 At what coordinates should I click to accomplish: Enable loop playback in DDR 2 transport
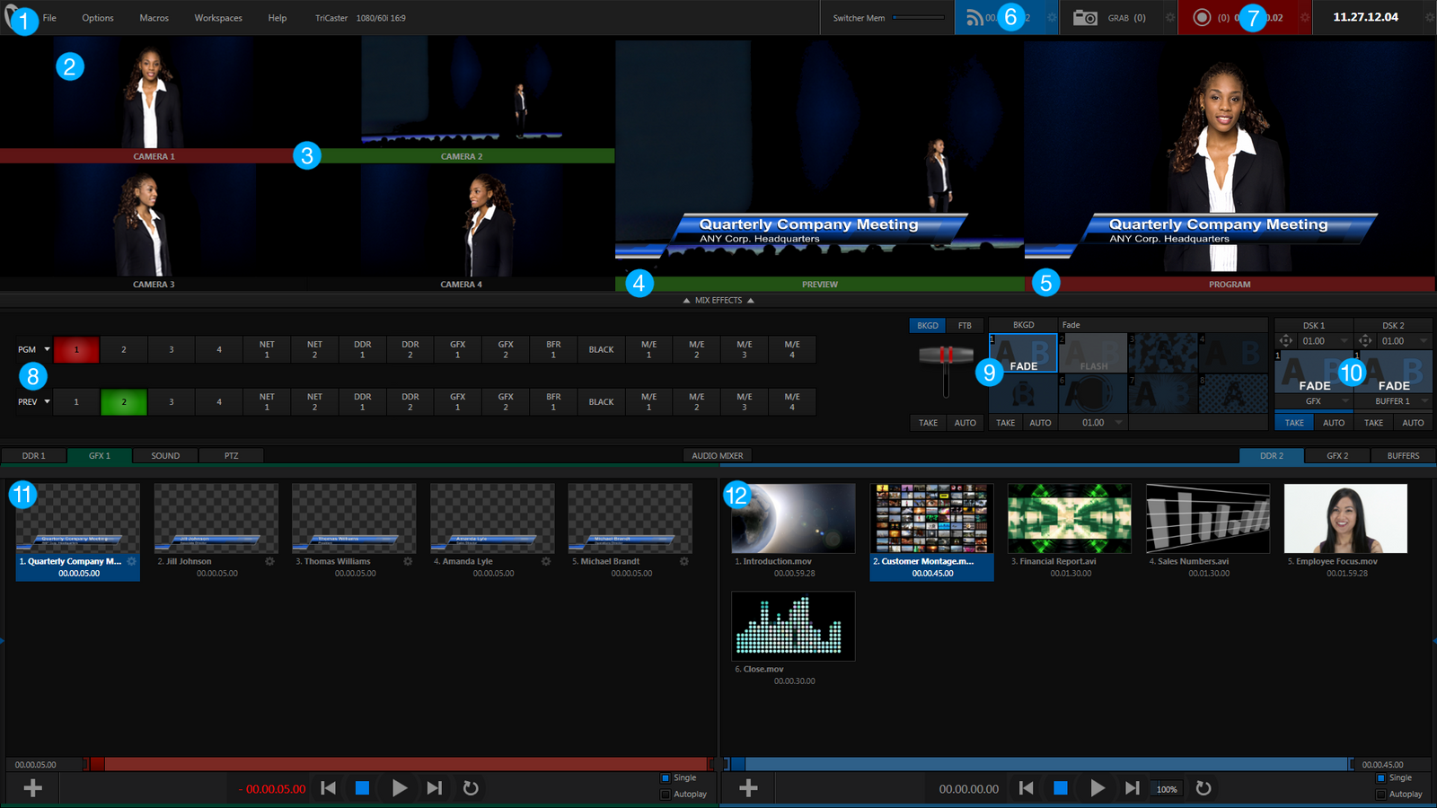(1203, 788)
